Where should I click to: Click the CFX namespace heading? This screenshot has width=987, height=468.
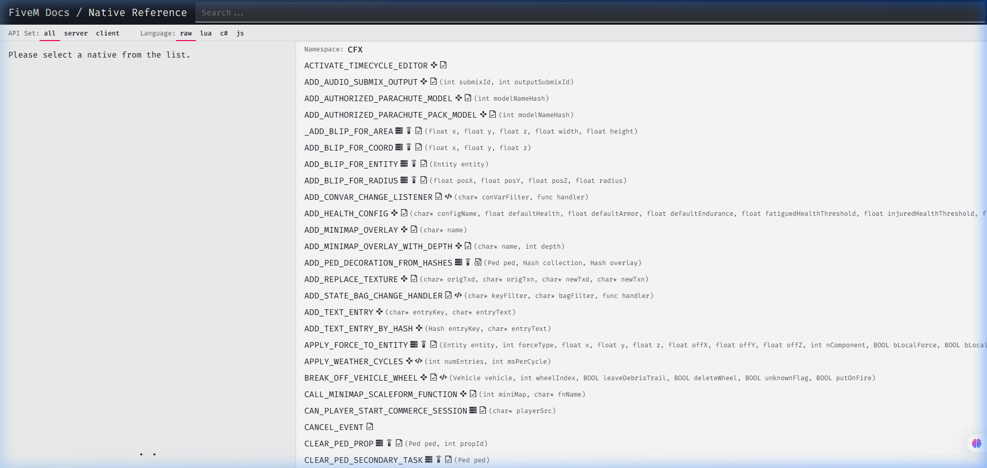coord(355,49)
